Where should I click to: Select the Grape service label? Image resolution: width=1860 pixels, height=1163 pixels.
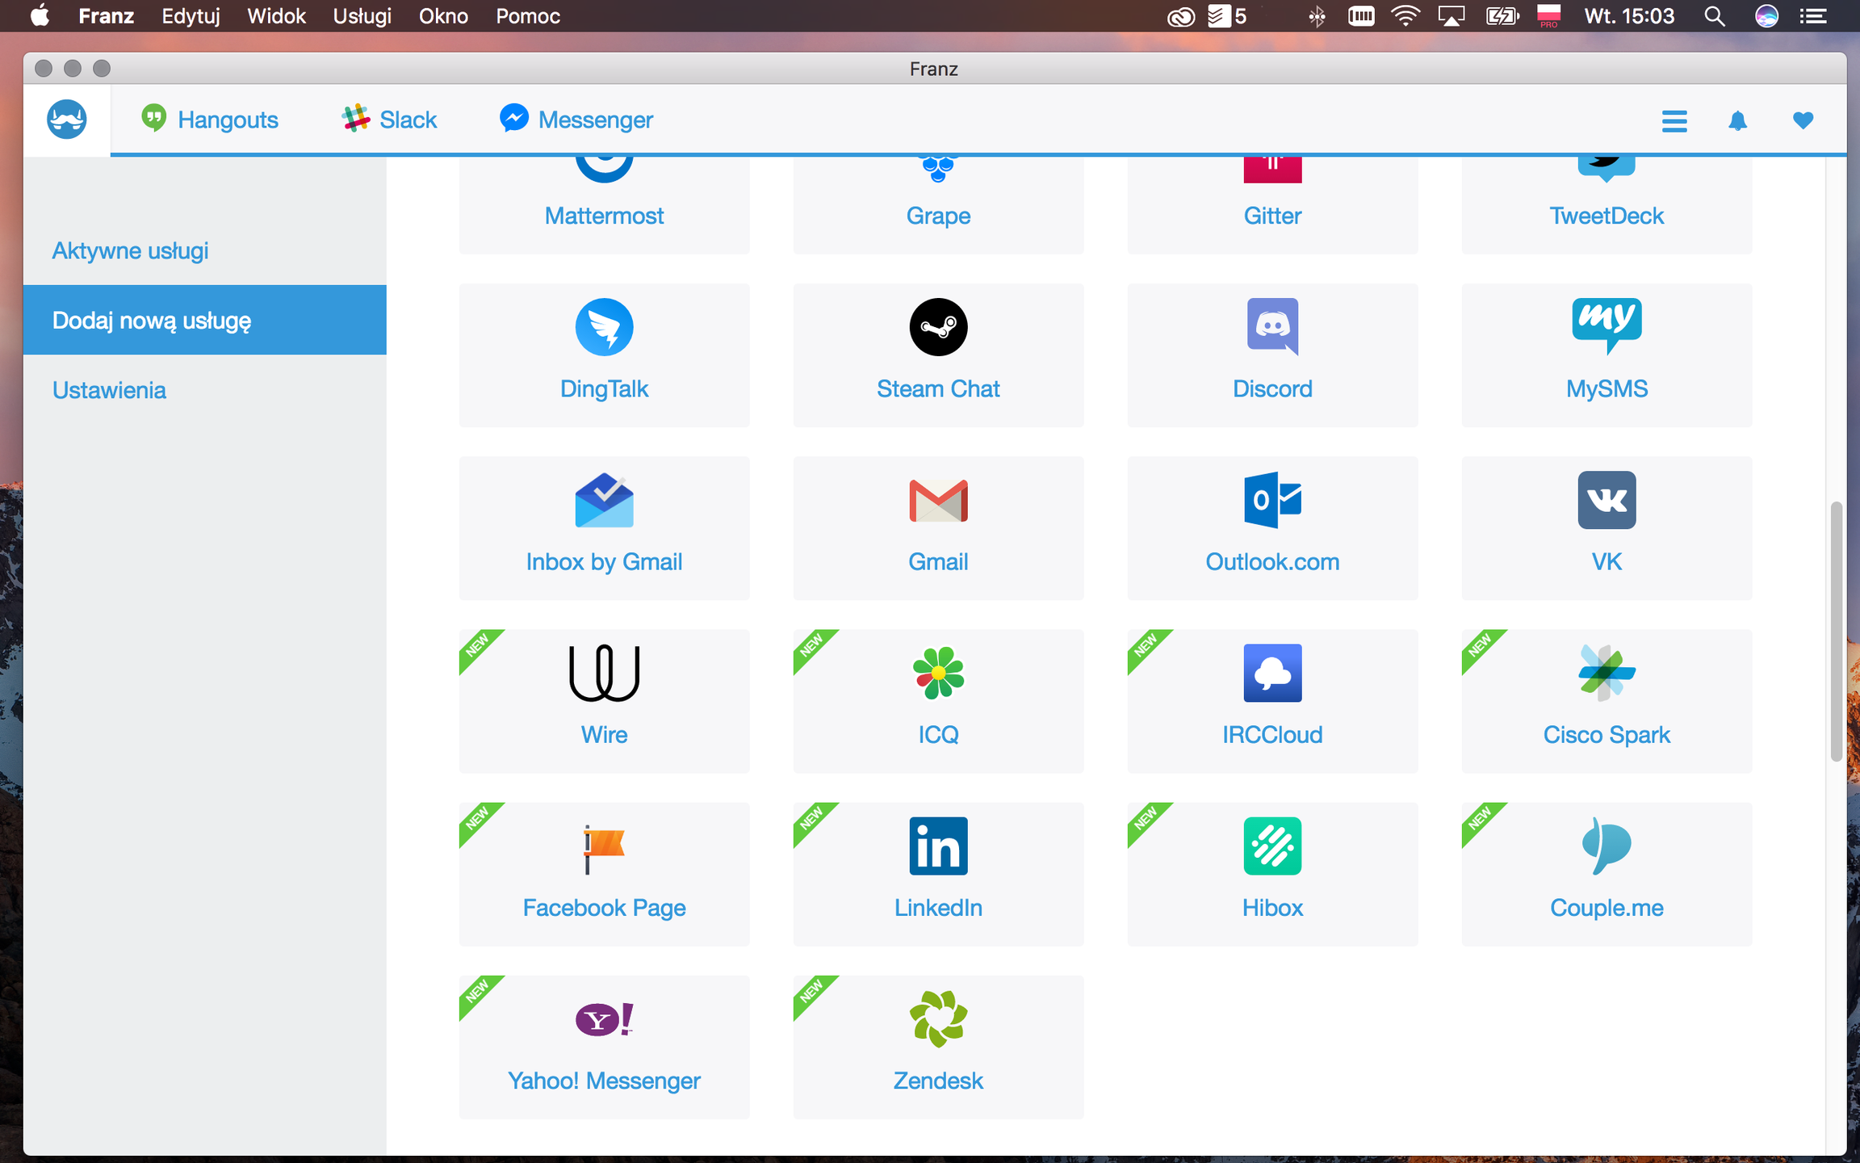[x=938, y=216]
